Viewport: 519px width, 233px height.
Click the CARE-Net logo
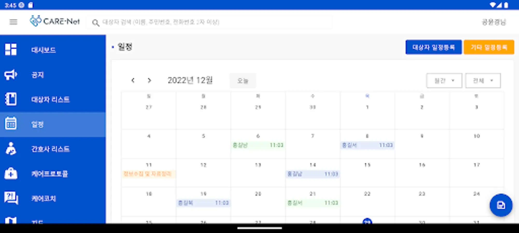pyautogui.click(x=55, y=21)
